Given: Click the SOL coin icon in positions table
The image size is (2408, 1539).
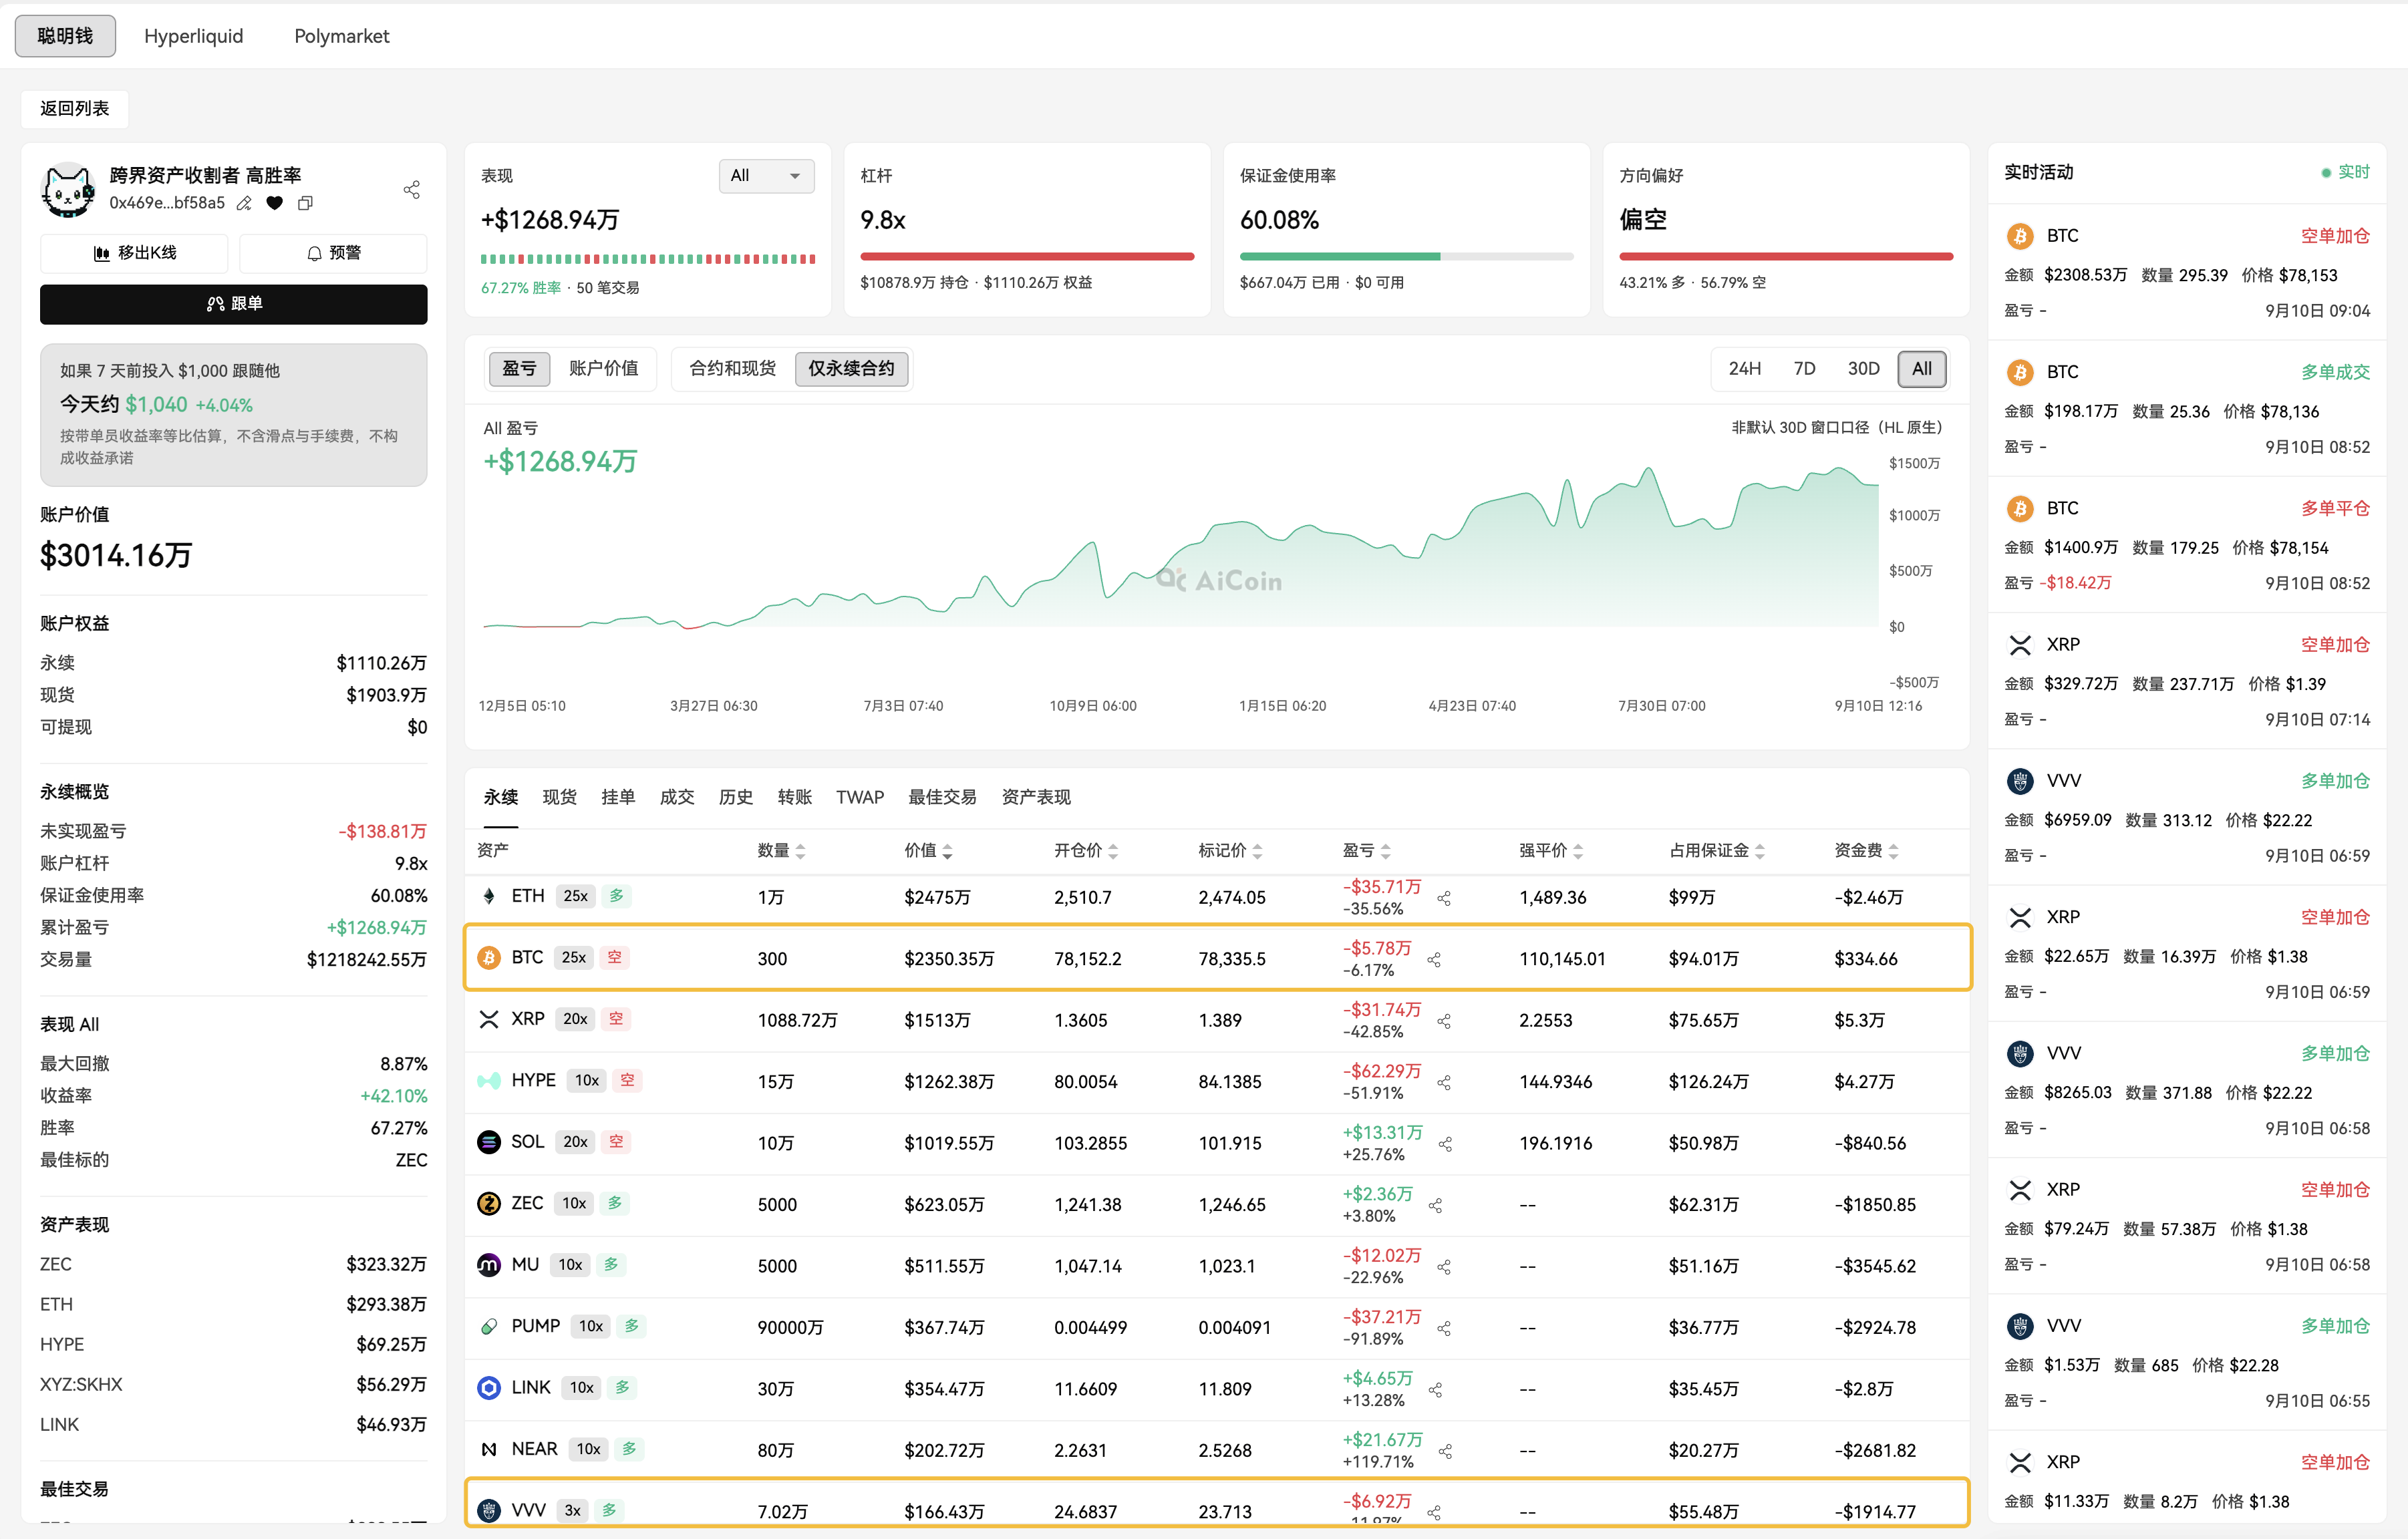Looking at the screenshot, I should click(489, 1142).
